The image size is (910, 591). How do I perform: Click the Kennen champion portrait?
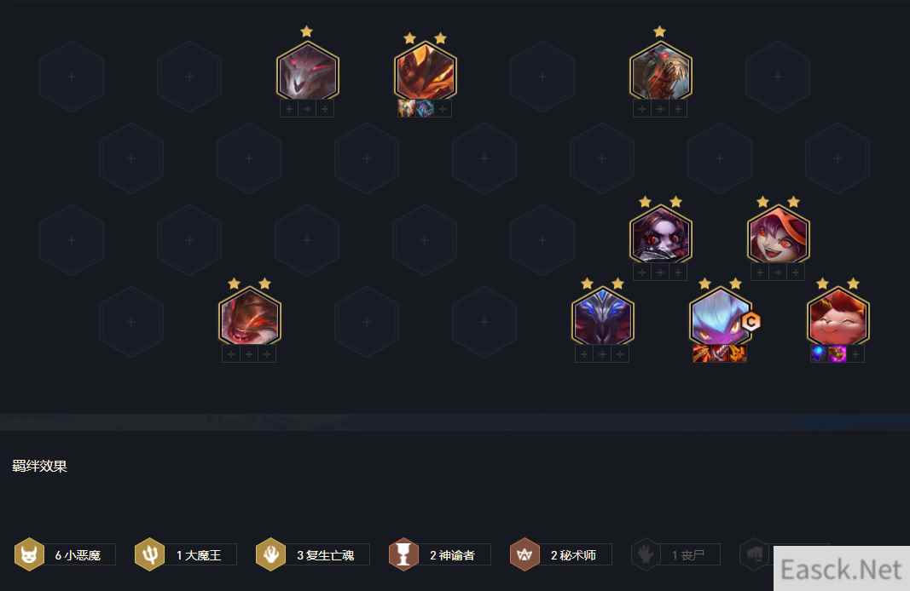coord(720,316)
